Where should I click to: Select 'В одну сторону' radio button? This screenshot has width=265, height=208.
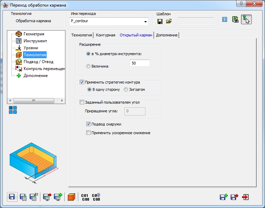pyautogui.click(x=89, y=89)
